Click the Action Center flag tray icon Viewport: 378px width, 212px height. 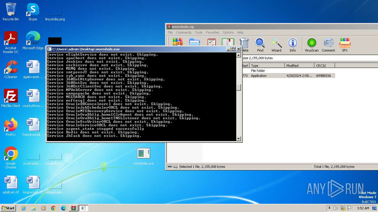click(x=350, y=208)
